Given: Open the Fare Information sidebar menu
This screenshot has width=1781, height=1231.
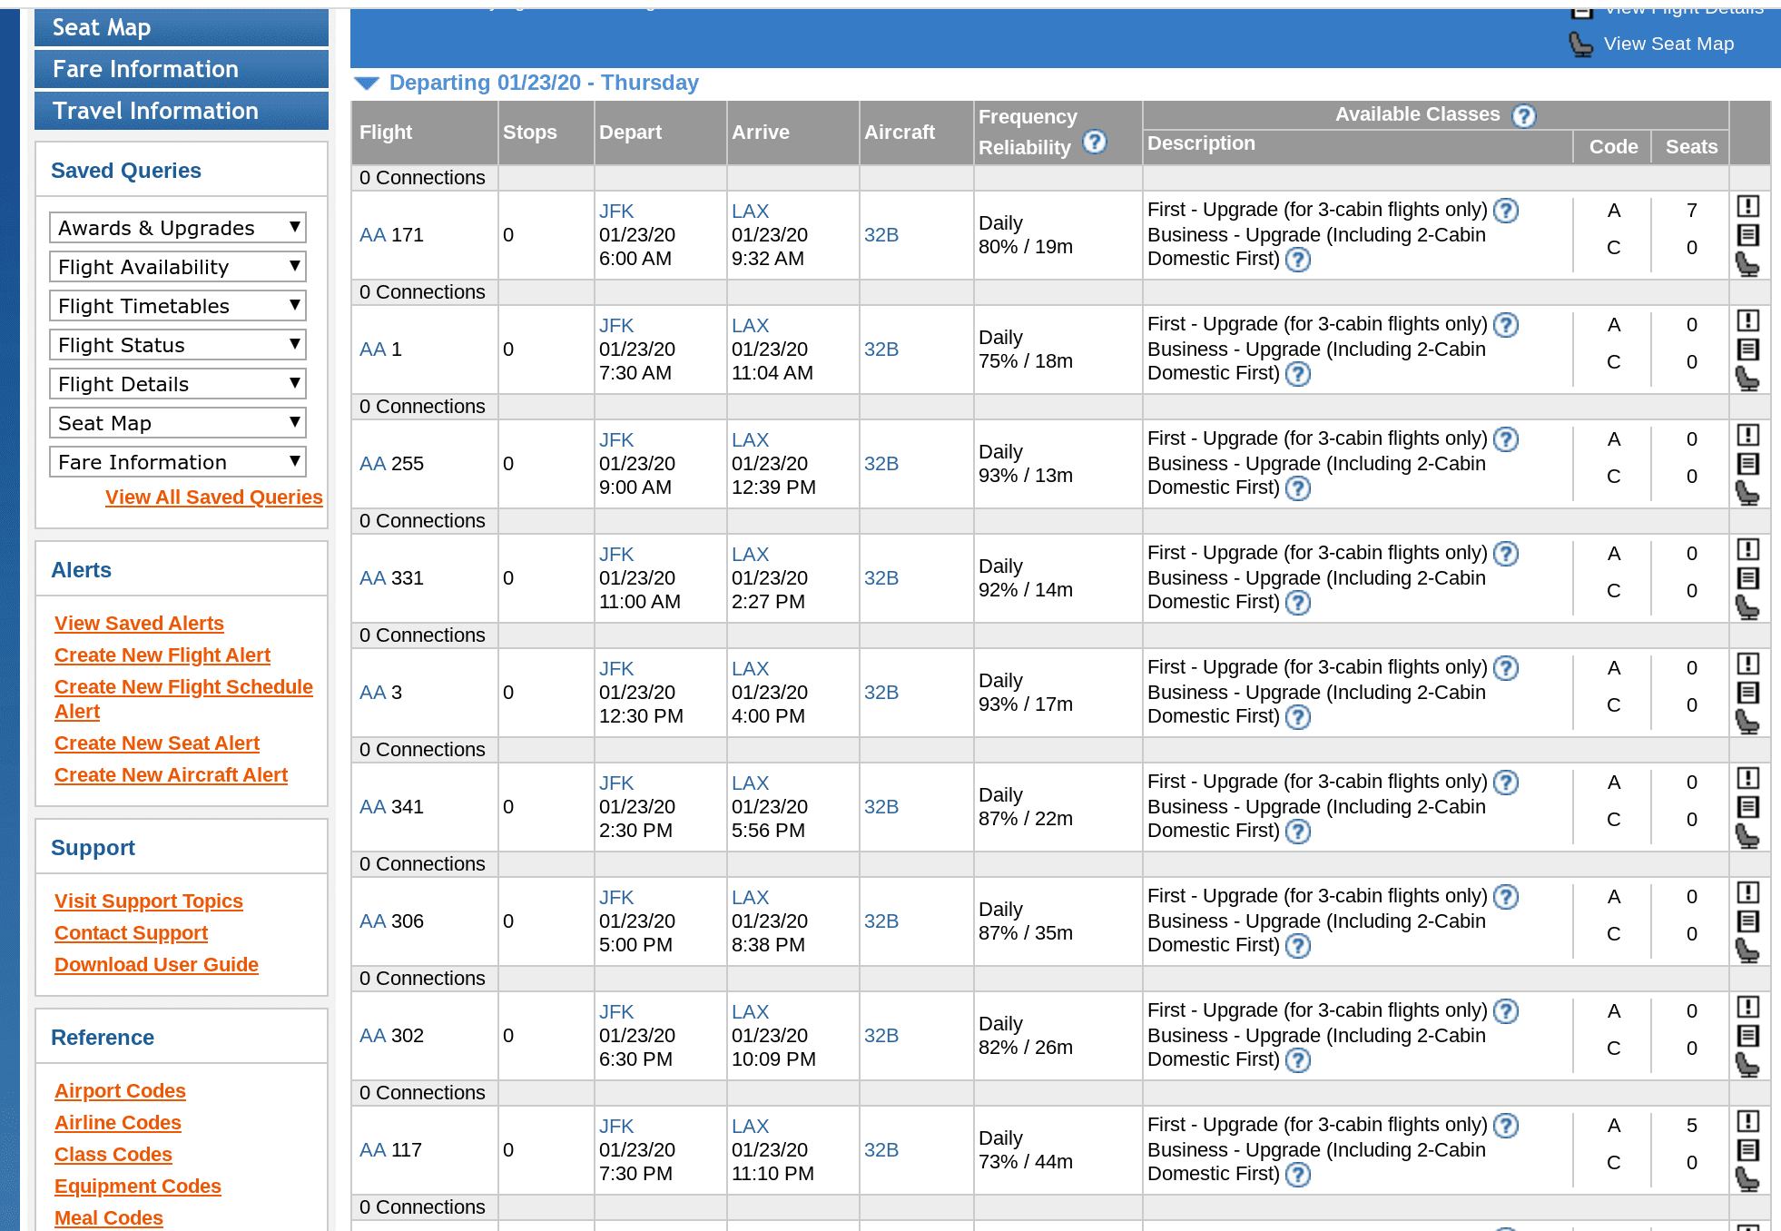Looking at the screenshot, I should pos(182,69).
